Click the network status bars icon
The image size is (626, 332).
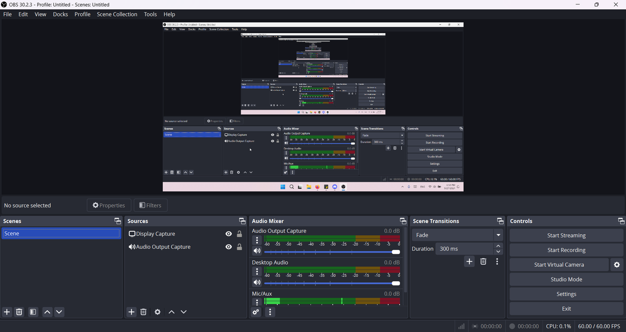pyautogui.click(x=461, y=326)
